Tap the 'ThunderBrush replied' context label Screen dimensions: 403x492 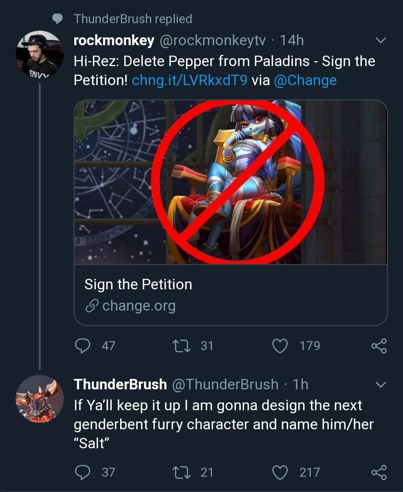pos(133,19)
